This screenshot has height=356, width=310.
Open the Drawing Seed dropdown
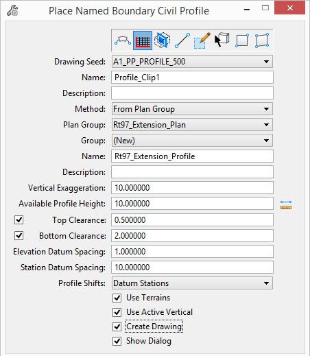pyautogui.click(x=192, y=62)
